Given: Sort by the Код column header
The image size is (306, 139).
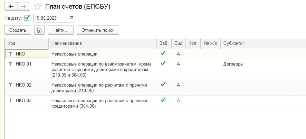Looking at the screenshot, I should (x=26, y=43).
